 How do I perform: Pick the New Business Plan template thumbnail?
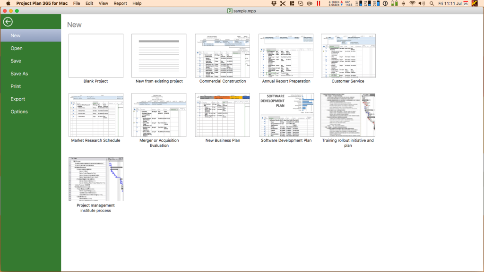click(223, 115)
